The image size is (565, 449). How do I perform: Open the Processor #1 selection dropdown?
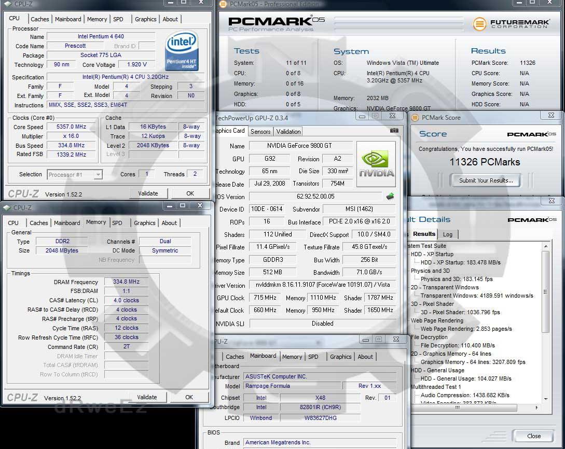coord(98,175)
